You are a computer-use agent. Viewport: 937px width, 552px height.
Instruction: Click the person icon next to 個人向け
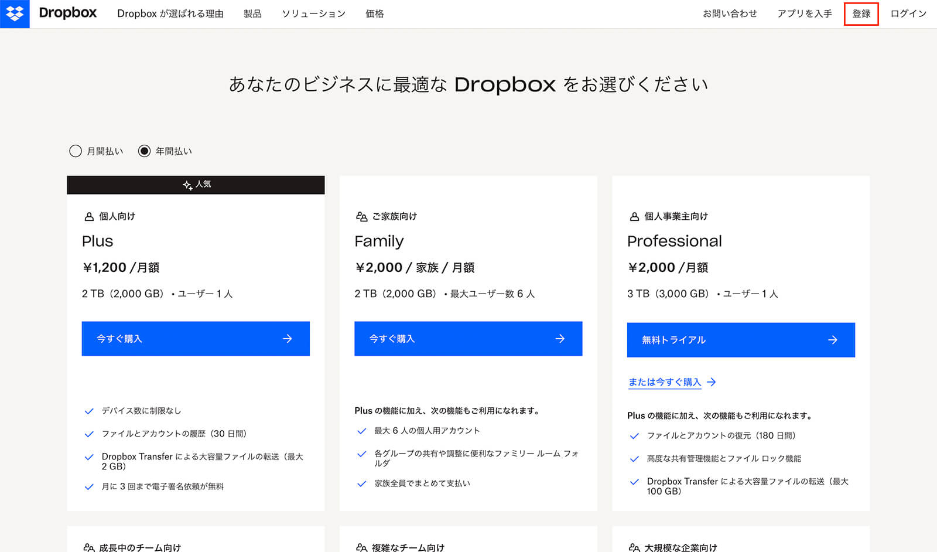(x=89, y=217)
